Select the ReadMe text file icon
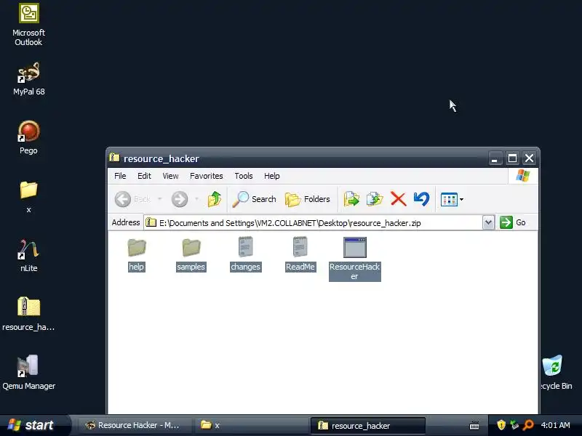Screen dimensions: 582x436 pyautogui.click(x=300, y=255)
